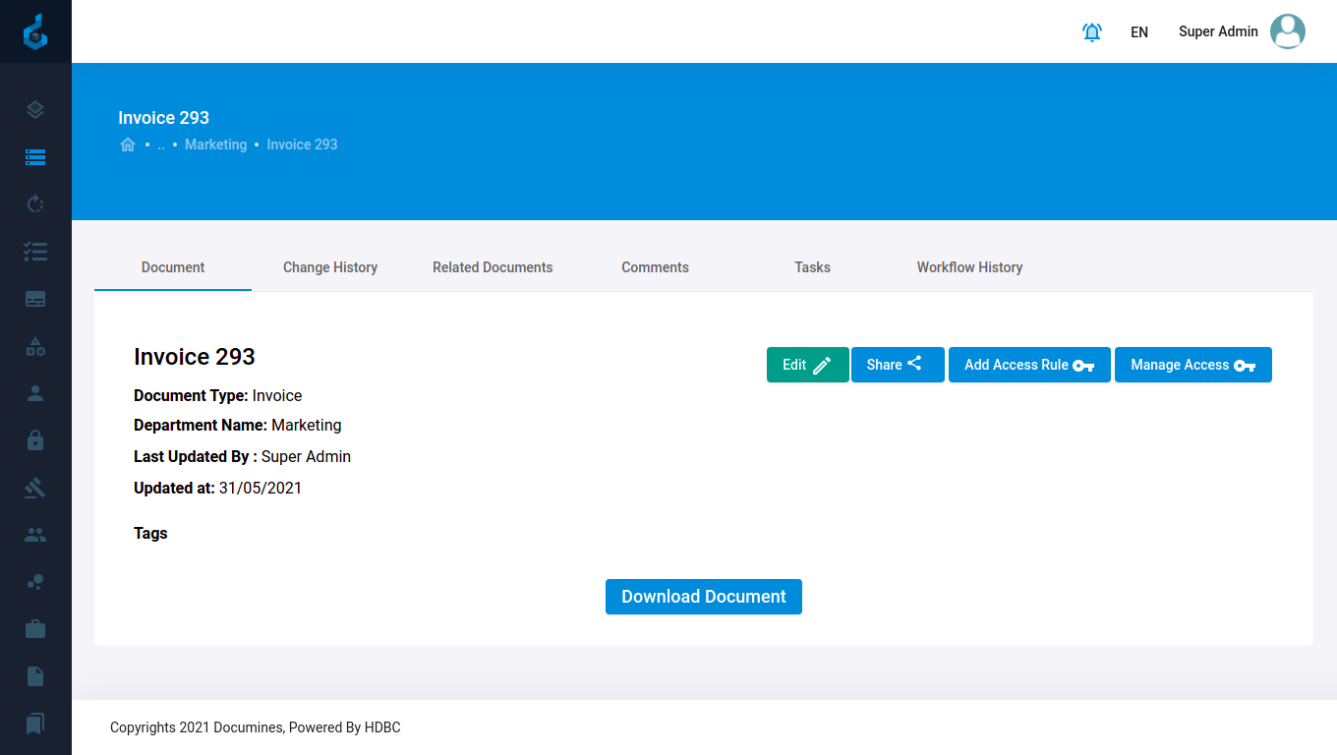Switch to the Change History tab

(330, 267)
